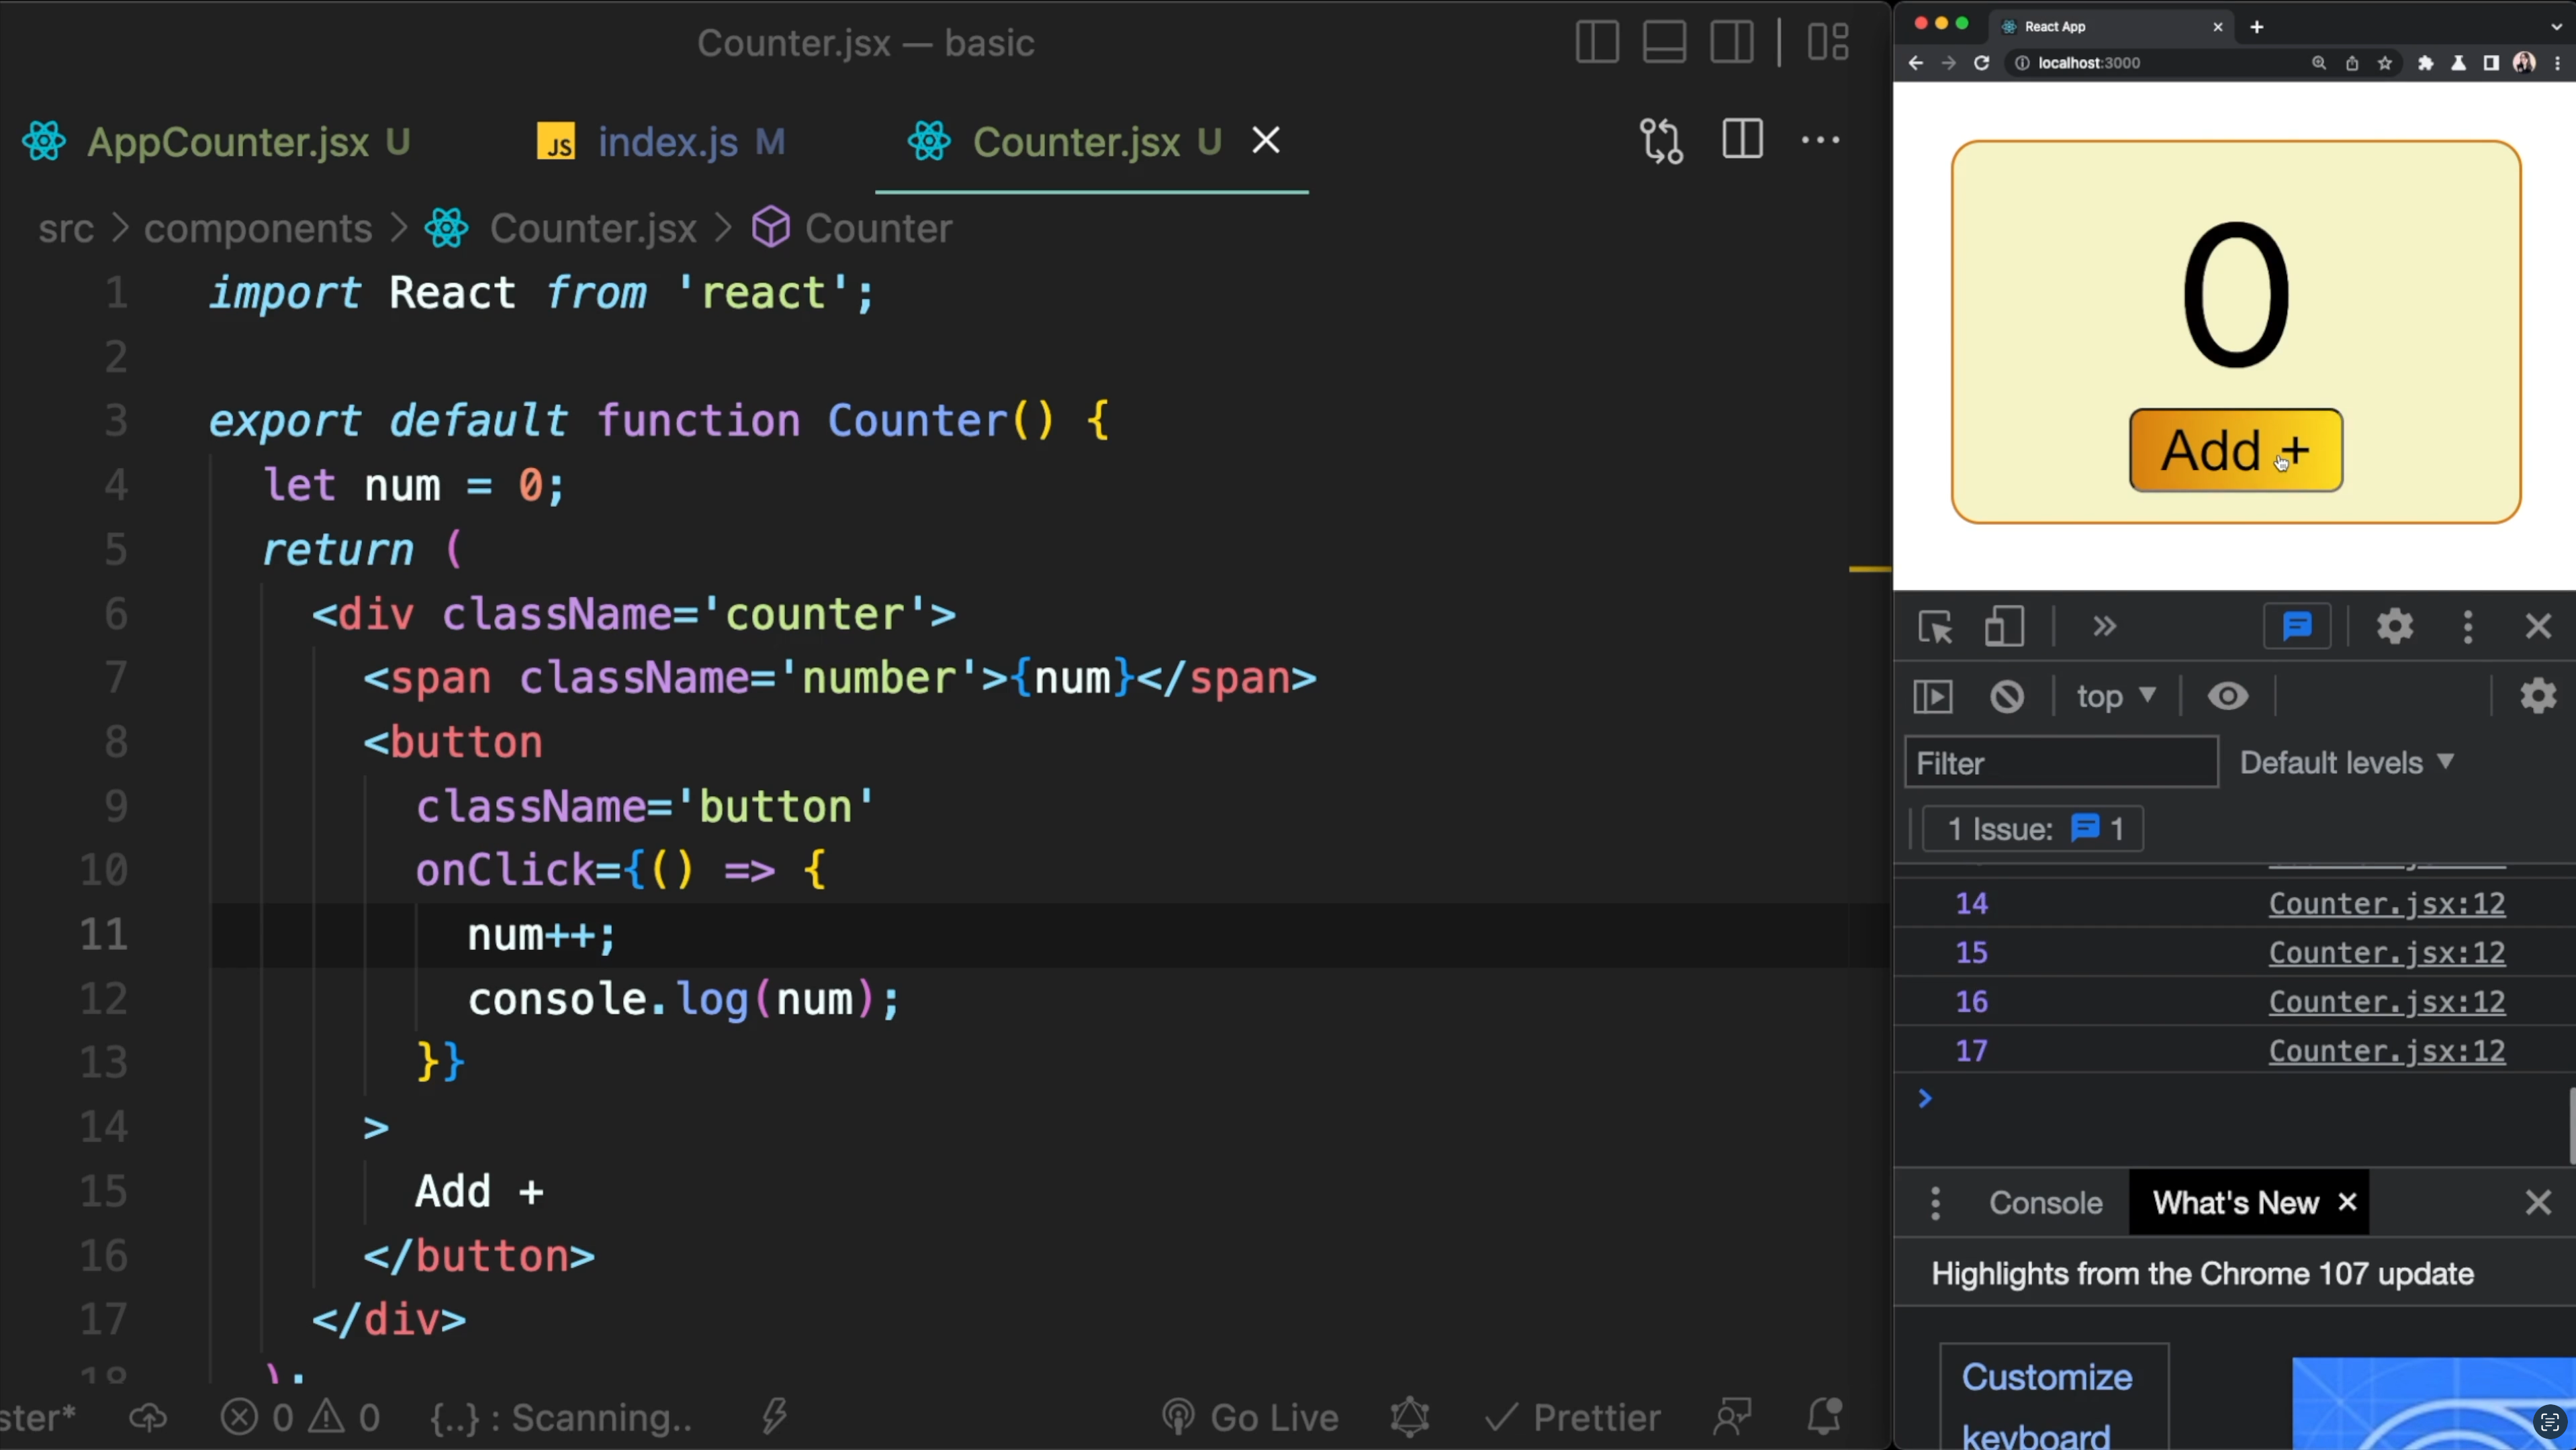The width and height of the screenshot is (2576, 1450).
Task: Toggle live expression eye icon
Action: click(2228, 697)
